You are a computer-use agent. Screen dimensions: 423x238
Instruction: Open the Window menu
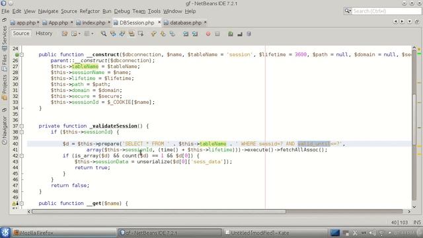coord(173,11)
